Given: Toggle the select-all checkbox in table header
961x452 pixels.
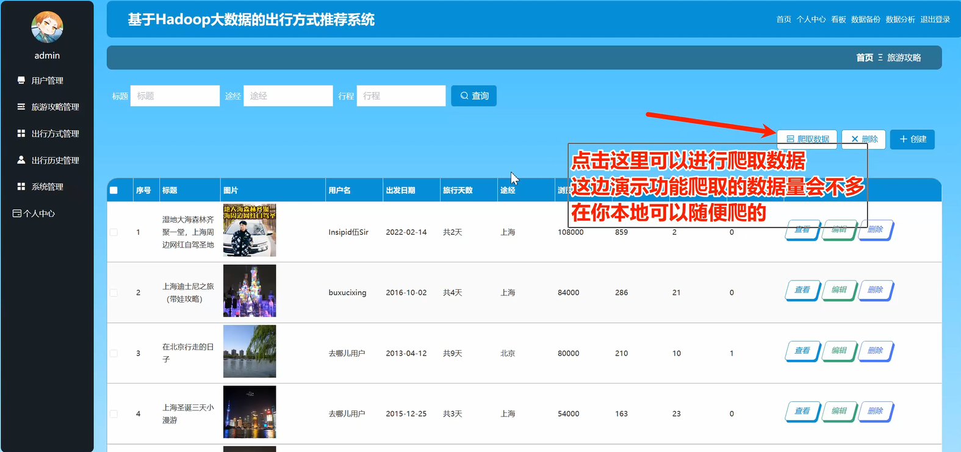Looking at the screenshot, I should (x=113, y=190).
